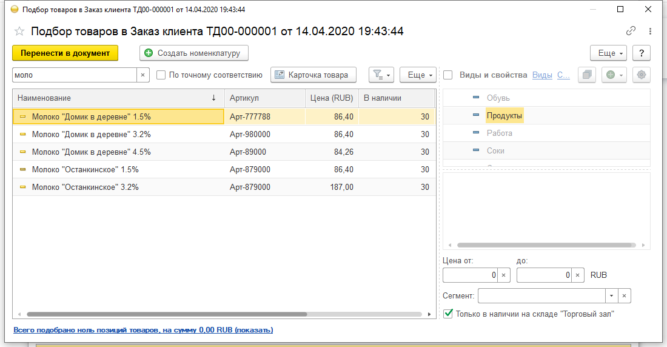Copy link with chain icon
Viewport: 667px width, 347px height.
click(631, 31)
